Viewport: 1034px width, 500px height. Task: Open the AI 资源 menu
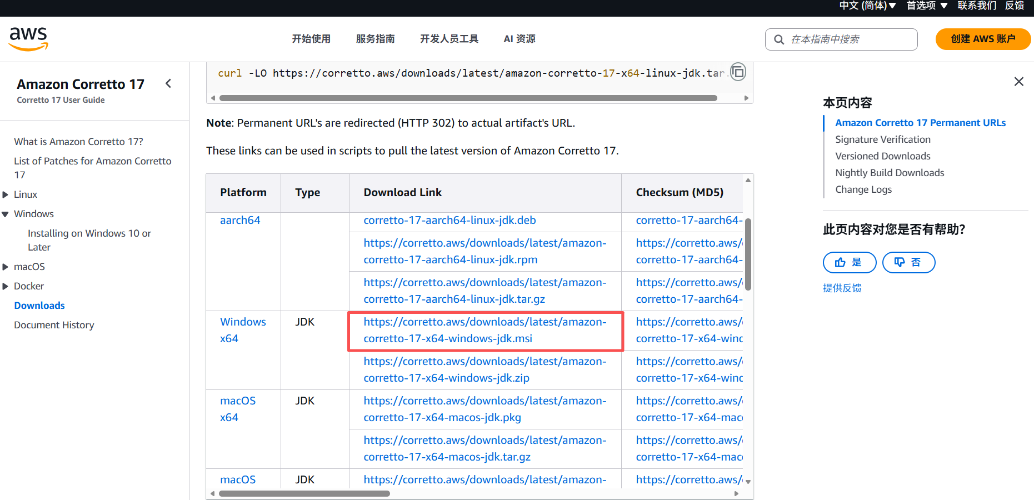[x=520, y=39]
